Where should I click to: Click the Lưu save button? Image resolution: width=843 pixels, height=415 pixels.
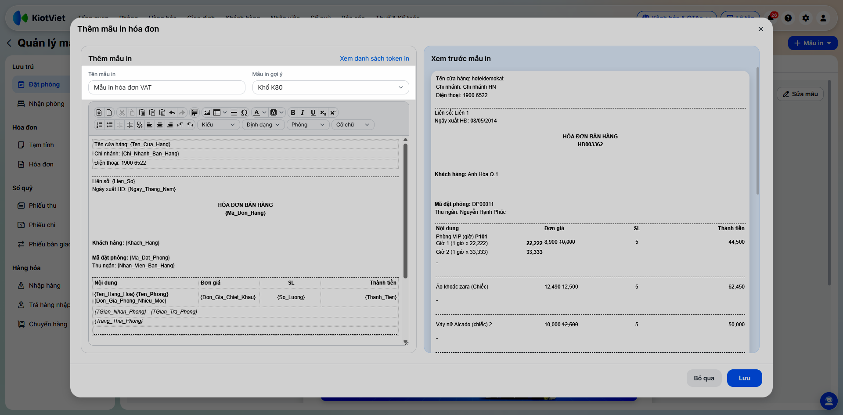[744, 378]
